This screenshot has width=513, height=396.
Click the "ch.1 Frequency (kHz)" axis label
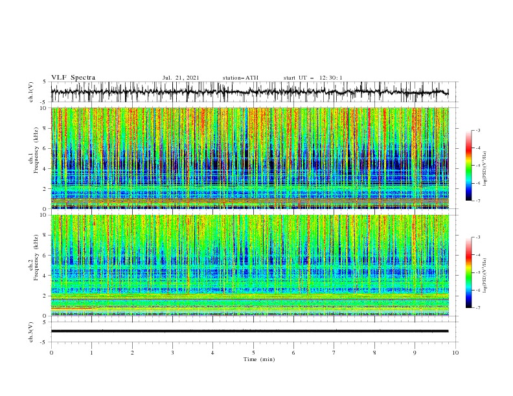(34, 149)
